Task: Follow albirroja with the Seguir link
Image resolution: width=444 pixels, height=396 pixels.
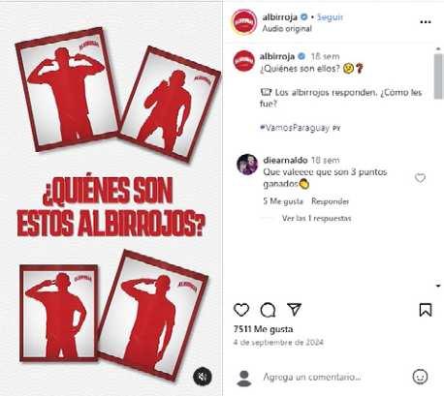Action: (x=330, y=17)
